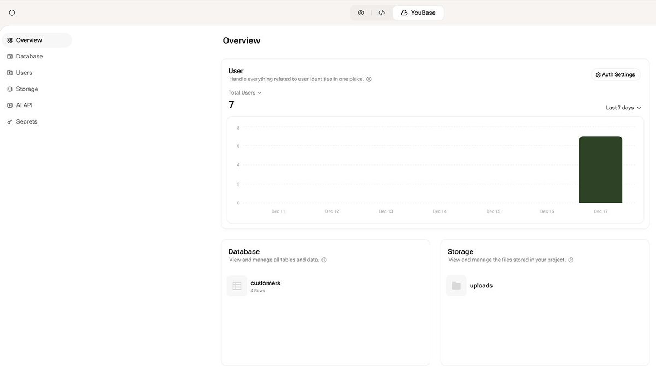
Task: Open Auth Settings
Action: (x=616, y=74)
